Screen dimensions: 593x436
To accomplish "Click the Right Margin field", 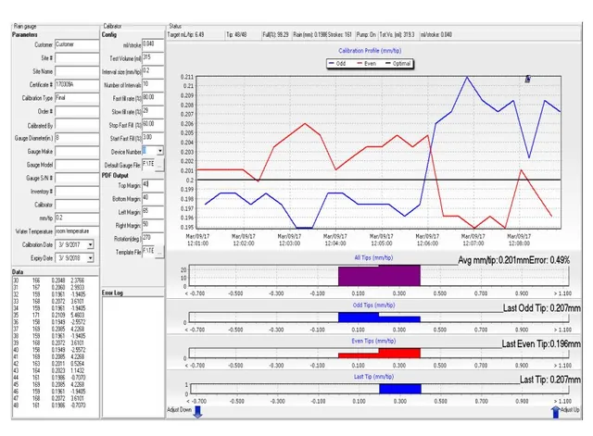I will tap(153, 225).
